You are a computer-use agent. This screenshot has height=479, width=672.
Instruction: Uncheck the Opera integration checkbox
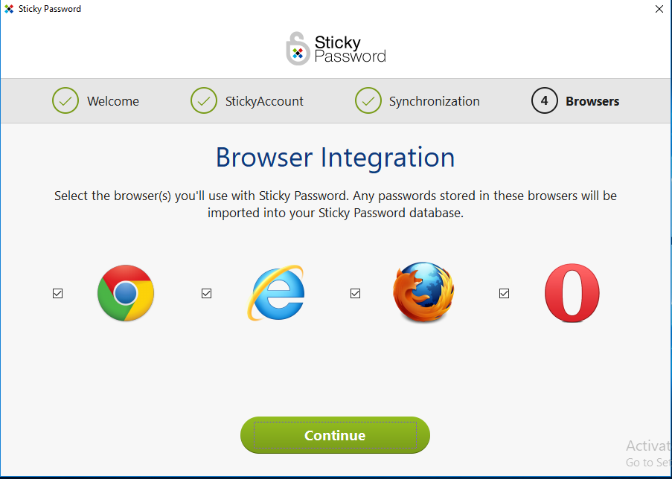504,294
